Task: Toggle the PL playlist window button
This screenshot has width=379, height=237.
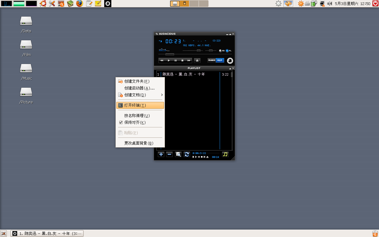Action: coord(229,51)
